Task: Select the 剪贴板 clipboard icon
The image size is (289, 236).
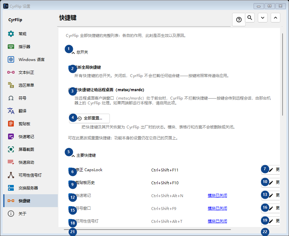Action: (11, 124)
